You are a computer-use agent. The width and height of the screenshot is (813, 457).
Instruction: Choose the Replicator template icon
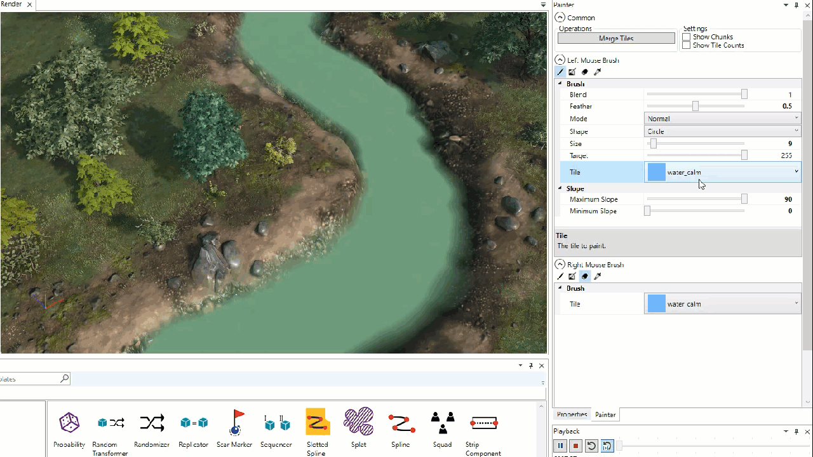point(194,423)
